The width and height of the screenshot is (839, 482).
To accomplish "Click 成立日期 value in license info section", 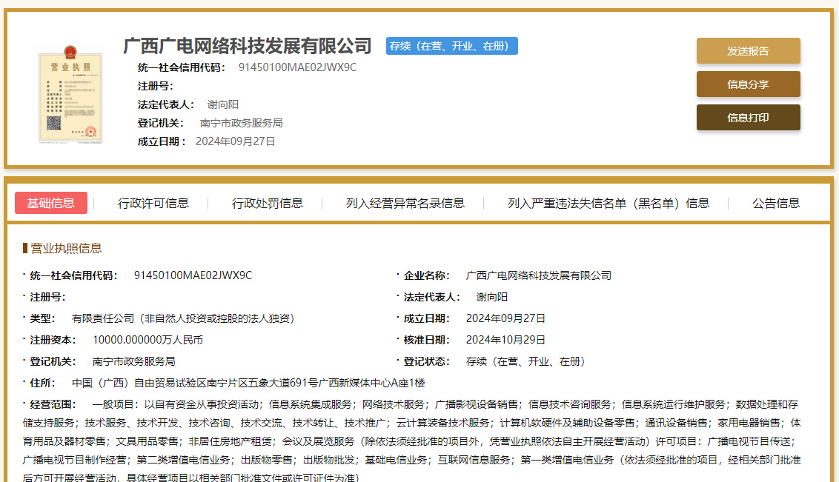I will 505,318.
